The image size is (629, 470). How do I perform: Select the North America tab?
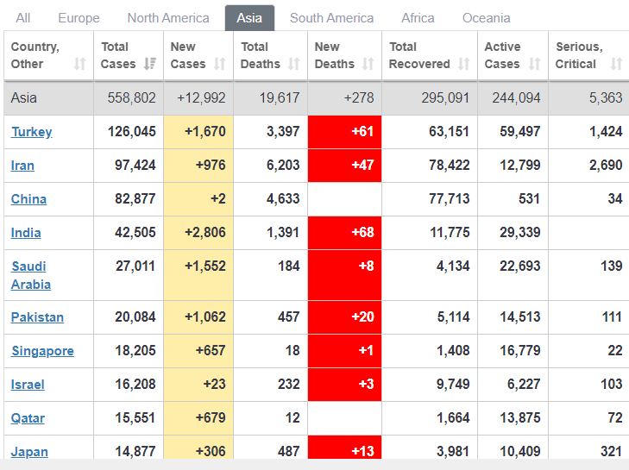click(168, 18)
